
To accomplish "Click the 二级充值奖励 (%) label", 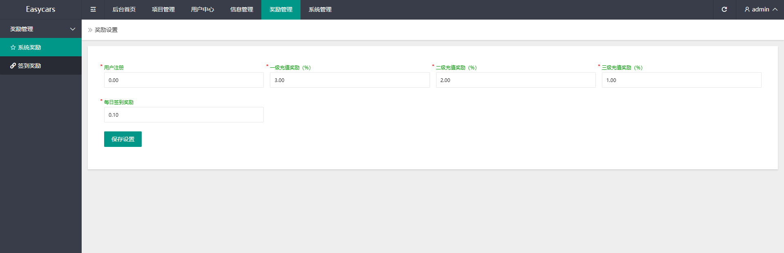I will (457, 68).
